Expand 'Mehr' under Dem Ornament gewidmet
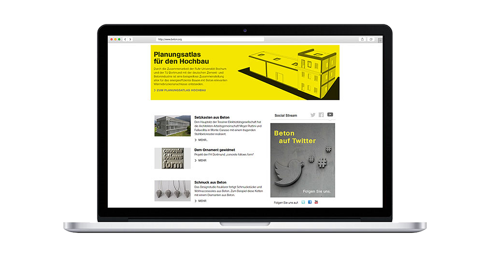Viewport: 488px width, 261px height. pyautogui.click(x=201, y=160)
